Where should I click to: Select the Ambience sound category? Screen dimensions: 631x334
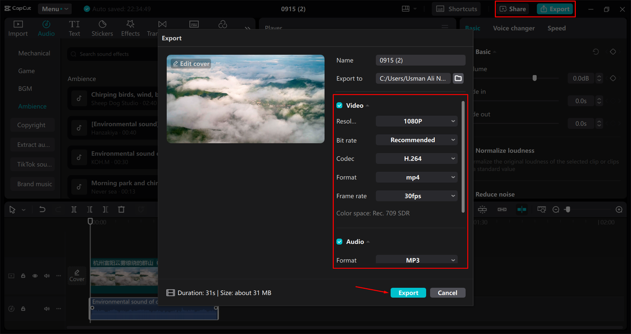(33, 106)
